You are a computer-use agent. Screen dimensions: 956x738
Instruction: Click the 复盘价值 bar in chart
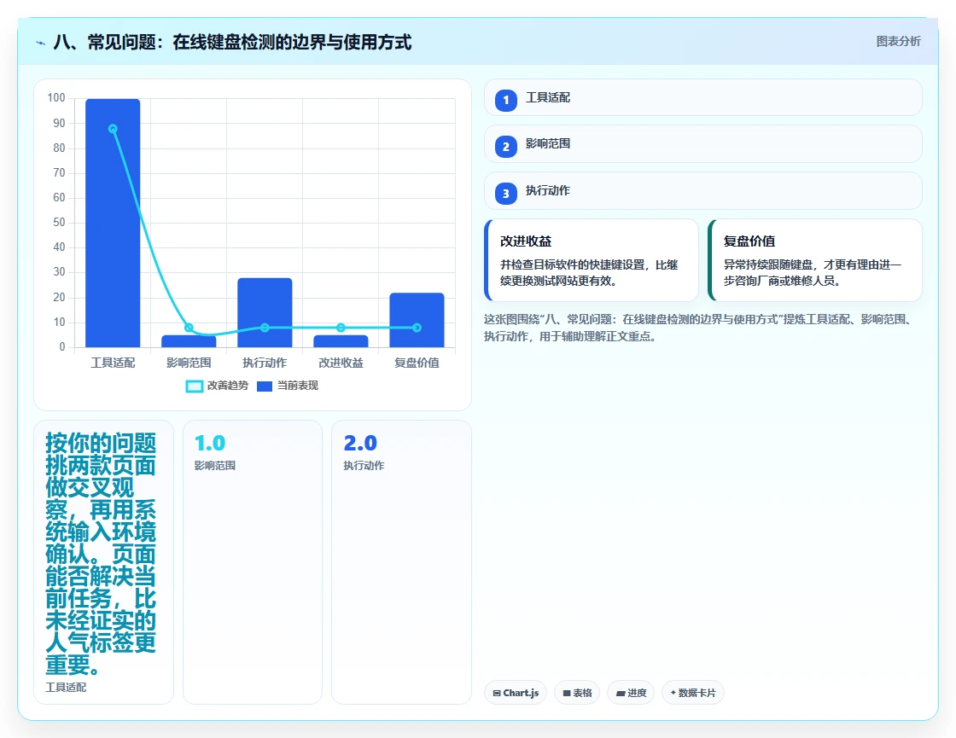(417, 320)
